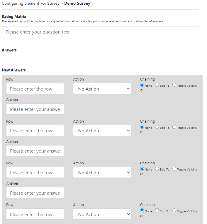Select None in the first Chaining group

(142, 85)
